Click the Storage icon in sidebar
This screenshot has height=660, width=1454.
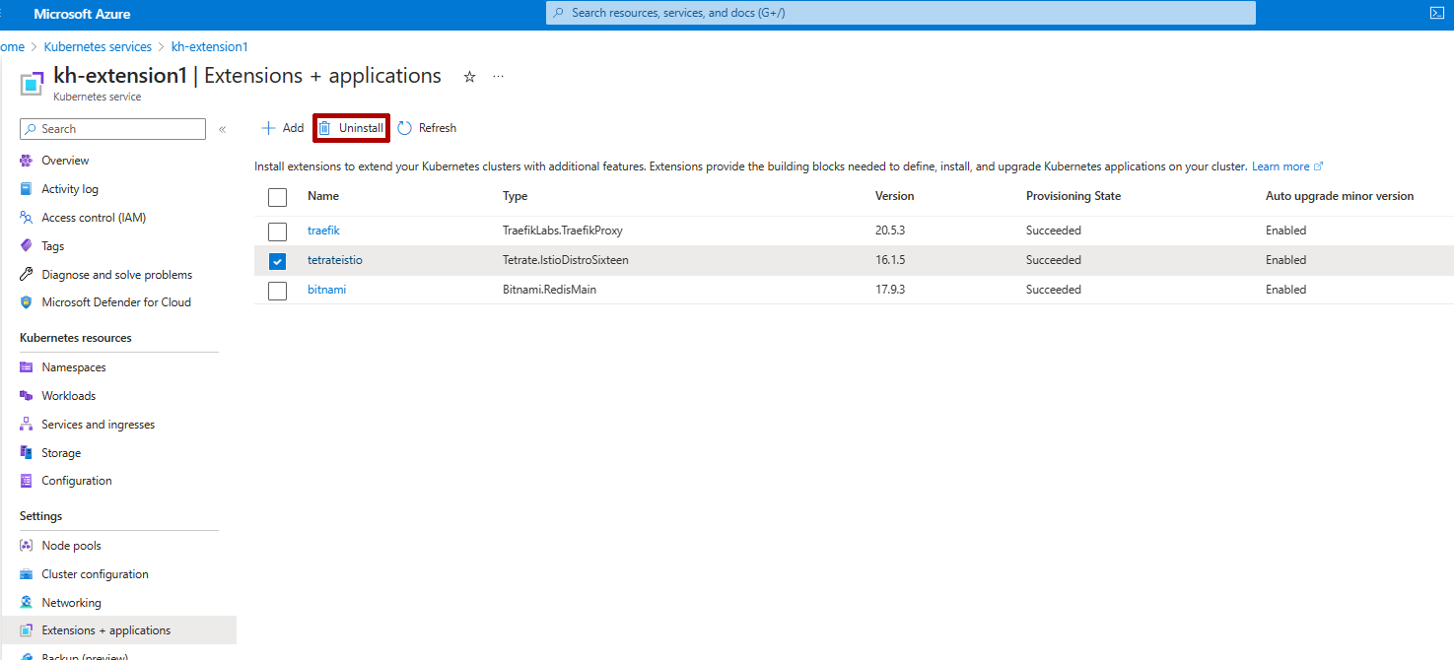27,453
